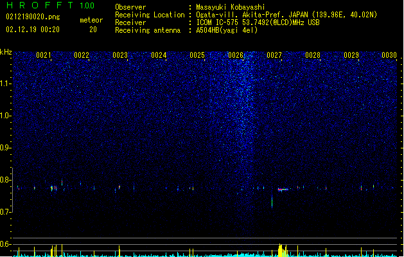
Task: Click the tall yellow intensity peak cluster after 0027
Action: click(x=282, y=250)
